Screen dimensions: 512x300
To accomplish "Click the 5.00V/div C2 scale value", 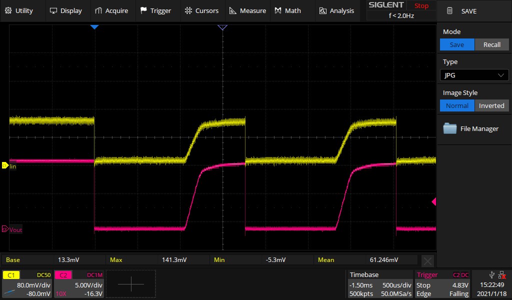I will [x=88, y=285].
